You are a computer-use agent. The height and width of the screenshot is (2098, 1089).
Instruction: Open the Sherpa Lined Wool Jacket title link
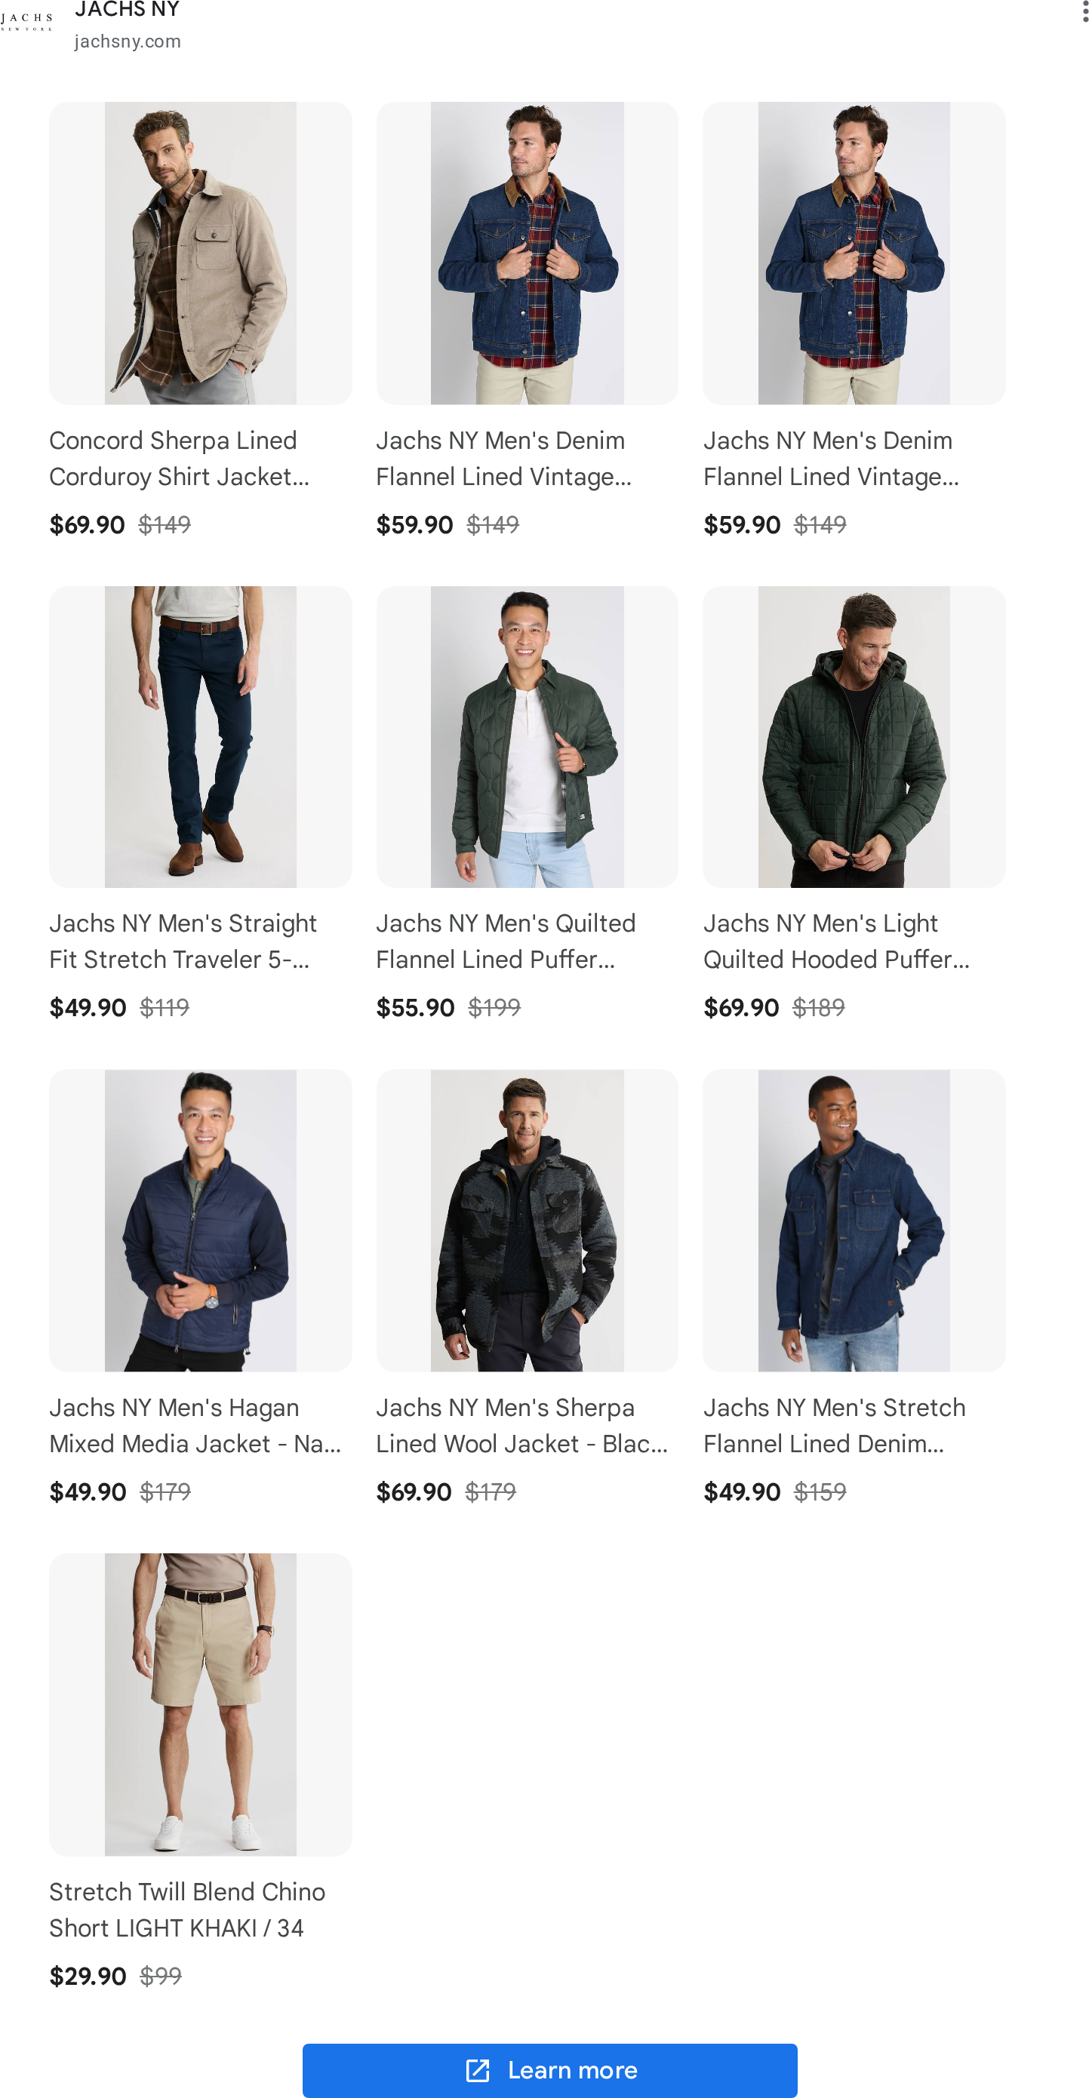522,1425
